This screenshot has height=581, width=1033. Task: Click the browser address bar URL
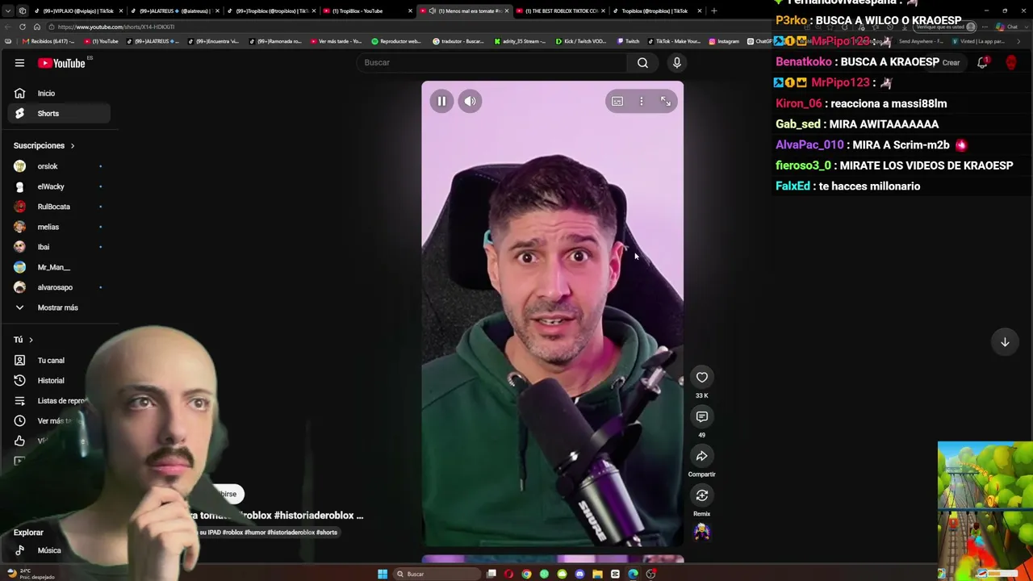116,27
